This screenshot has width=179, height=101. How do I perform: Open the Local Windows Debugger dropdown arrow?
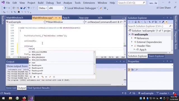[x=97, y=8]
